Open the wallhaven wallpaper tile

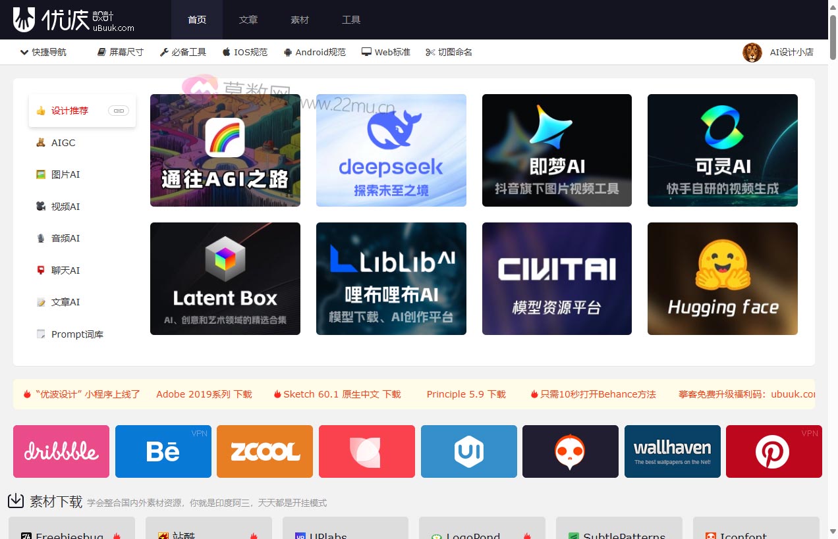672,451
